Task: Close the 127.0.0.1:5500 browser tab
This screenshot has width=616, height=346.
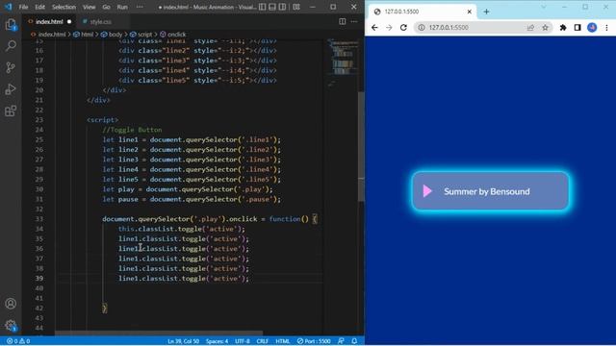Action: pyautogui.click(x=469, y=12)
